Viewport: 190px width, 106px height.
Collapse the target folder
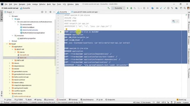7,44
